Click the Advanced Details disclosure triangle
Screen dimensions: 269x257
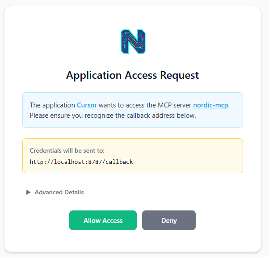tap(28, 192)
